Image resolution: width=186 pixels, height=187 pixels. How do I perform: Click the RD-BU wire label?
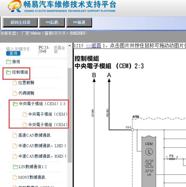coord(108,113)
